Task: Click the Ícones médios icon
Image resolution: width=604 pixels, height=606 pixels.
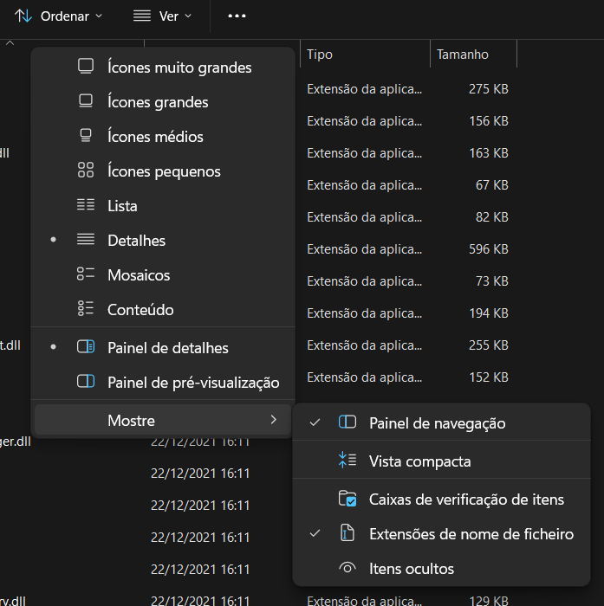Action: (x=86, y=136)
